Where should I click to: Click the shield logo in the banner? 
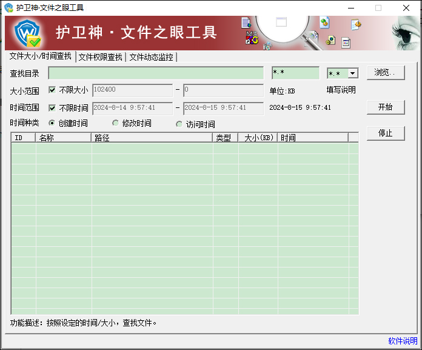point(27,33)
